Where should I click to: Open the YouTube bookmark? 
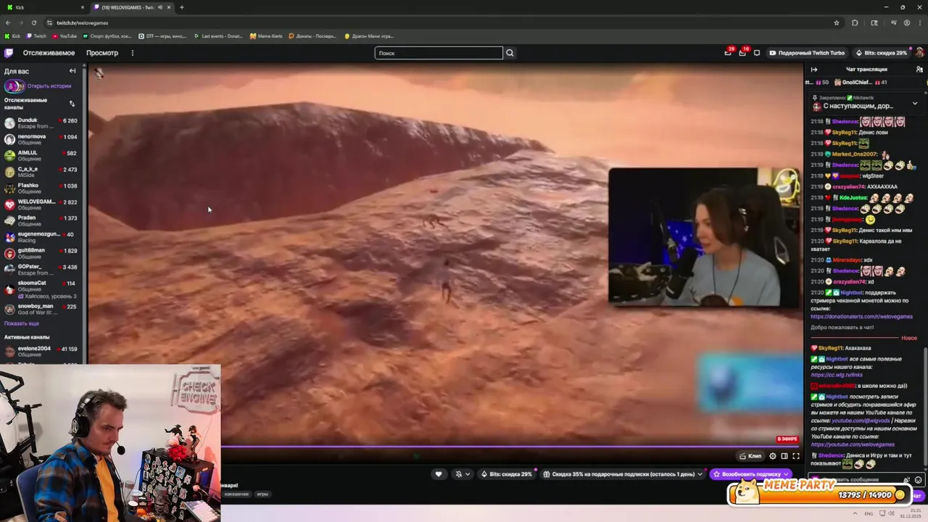(64, 36)
